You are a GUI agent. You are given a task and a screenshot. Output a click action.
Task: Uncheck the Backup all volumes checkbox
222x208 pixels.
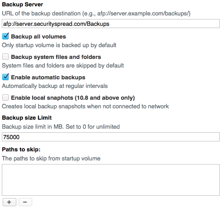pos(5,36)
